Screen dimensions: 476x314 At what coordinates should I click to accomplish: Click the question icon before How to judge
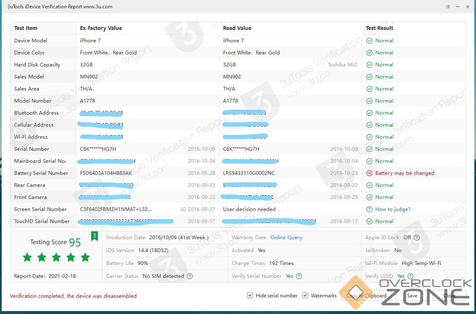[x=369, y=209]
